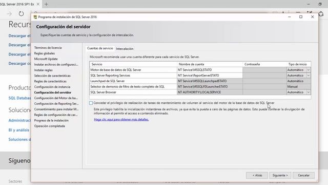This screenshot has width=328, height=185.
Task: Enable volume maintenance task privilege checkbox
Action: (x=91, y=103)
